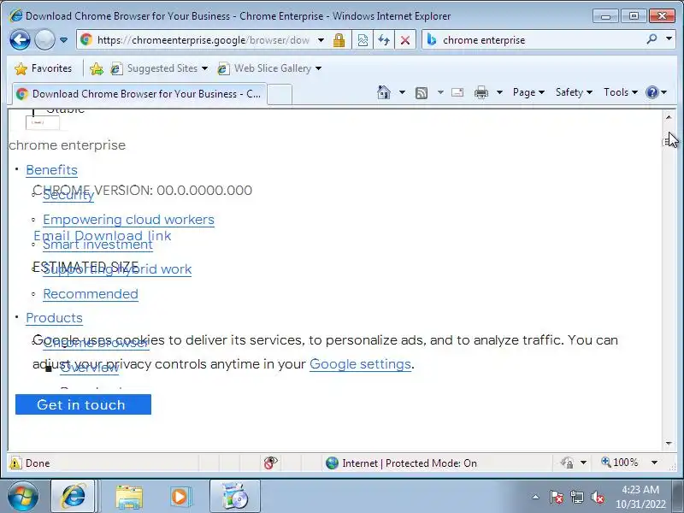Follow the Recommended link
The image size is (684, 513).
(91, 294)
